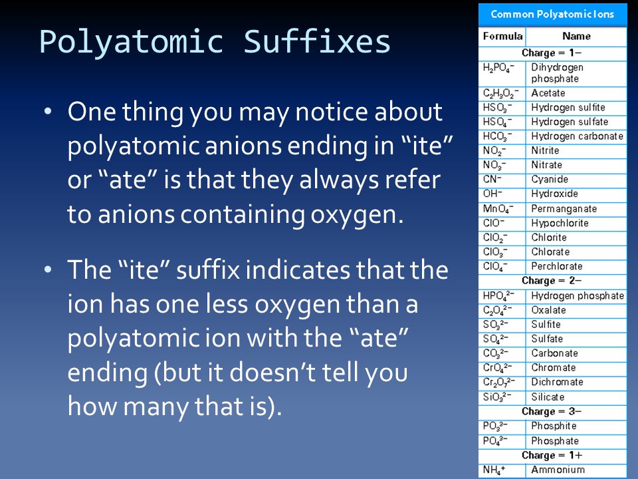The image size is (638, 479).
Task: Click the "Sulfate" name cell
Action: coord(576,339)
